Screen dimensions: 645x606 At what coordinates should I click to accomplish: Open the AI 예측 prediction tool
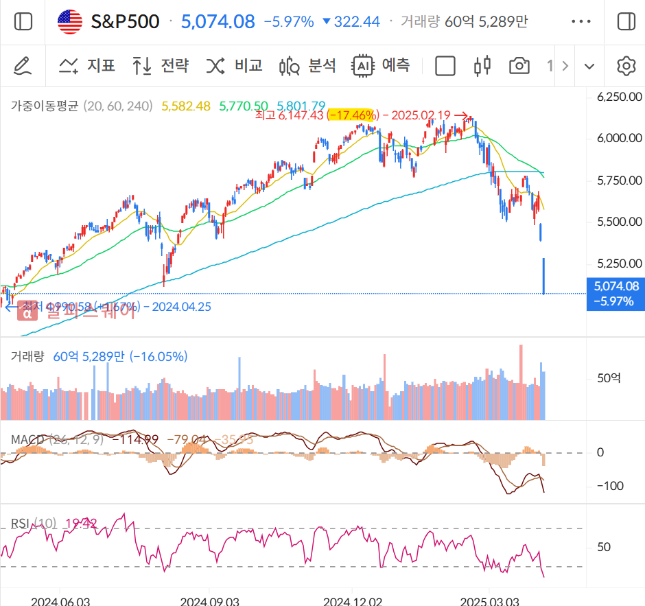[381, 66]
